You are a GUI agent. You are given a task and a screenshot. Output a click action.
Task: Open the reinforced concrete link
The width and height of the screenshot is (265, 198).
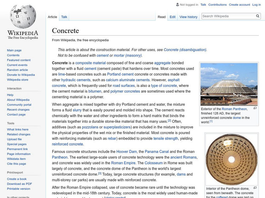[x=68, y=144]
